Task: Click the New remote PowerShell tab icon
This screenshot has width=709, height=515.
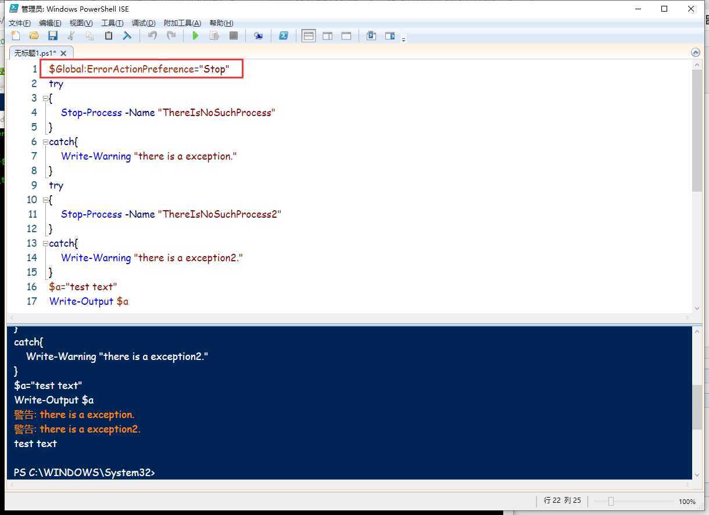Action: click(259, 36)
